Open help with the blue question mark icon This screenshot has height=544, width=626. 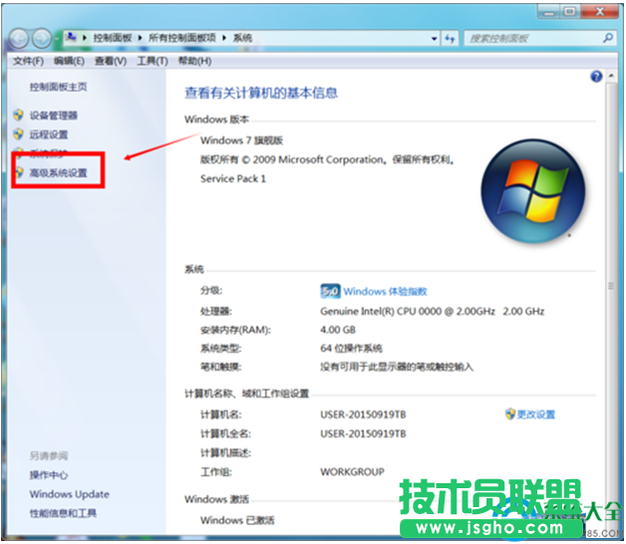tap(596, 77)
